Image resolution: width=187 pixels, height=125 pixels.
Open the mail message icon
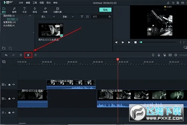point(182,3)
